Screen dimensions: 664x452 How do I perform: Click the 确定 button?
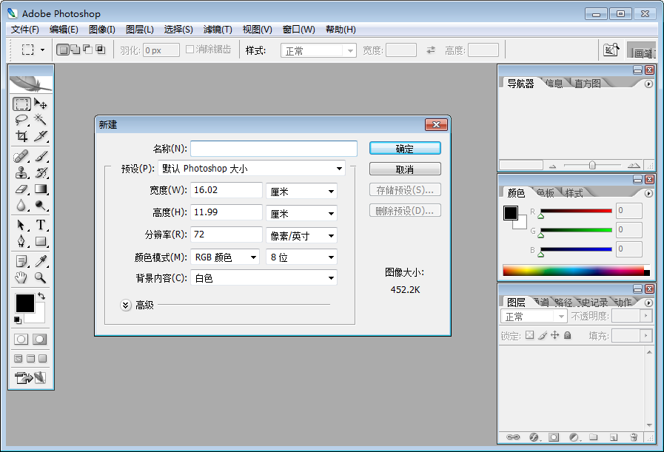tap(405, 148)
